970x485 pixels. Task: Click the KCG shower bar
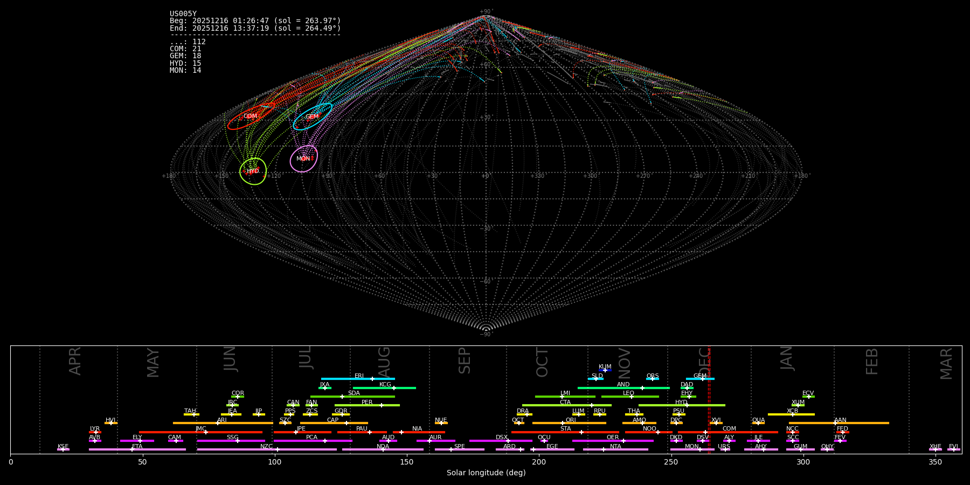(384, 388)
